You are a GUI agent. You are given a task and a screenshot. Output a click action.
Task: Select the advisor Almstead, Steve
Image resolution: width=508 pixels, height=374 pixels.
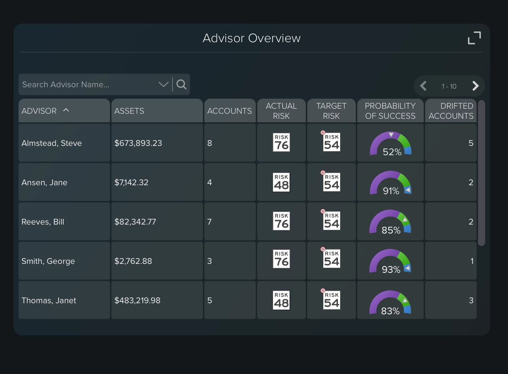pyautogui.click(x=52, y=143)
